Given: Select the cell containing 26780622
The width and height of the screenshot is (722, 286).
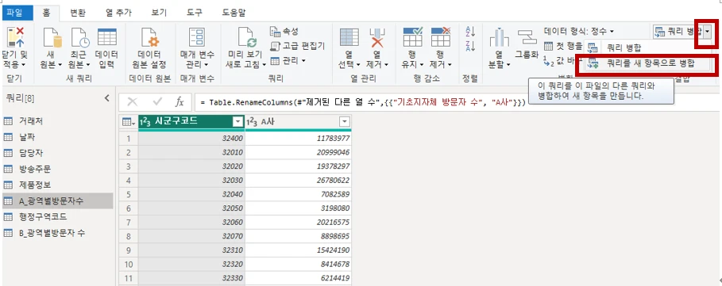Looking at the screenshot, I should pos(299,180).
